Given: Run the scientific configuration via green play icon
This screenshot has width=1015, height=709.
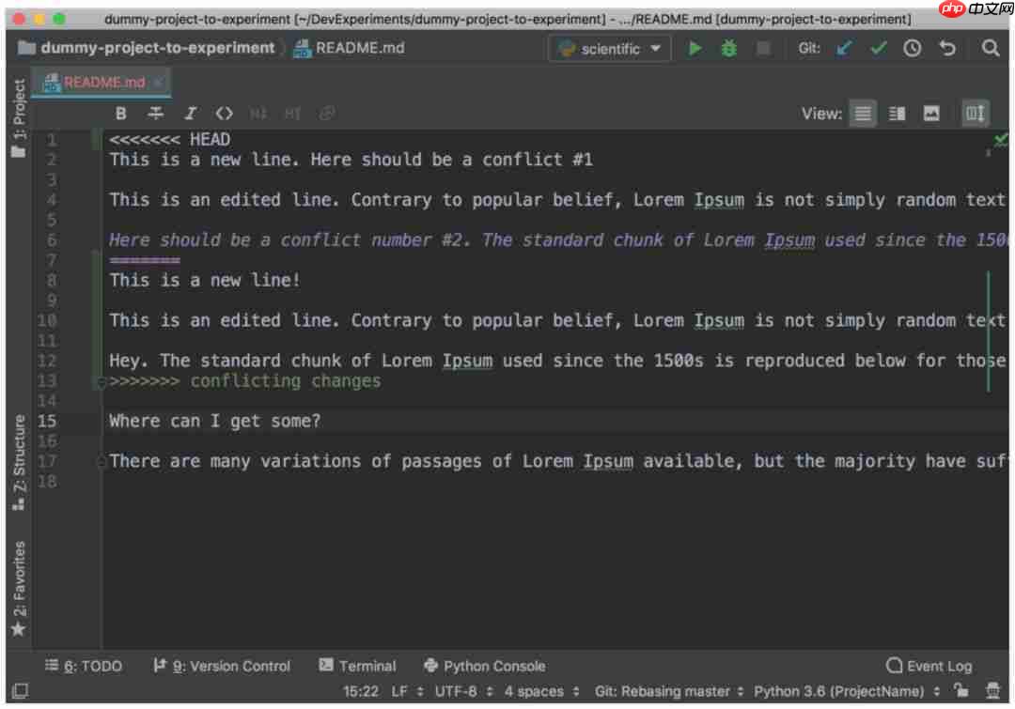Looking at the screenshot, I should coord(695,47).
